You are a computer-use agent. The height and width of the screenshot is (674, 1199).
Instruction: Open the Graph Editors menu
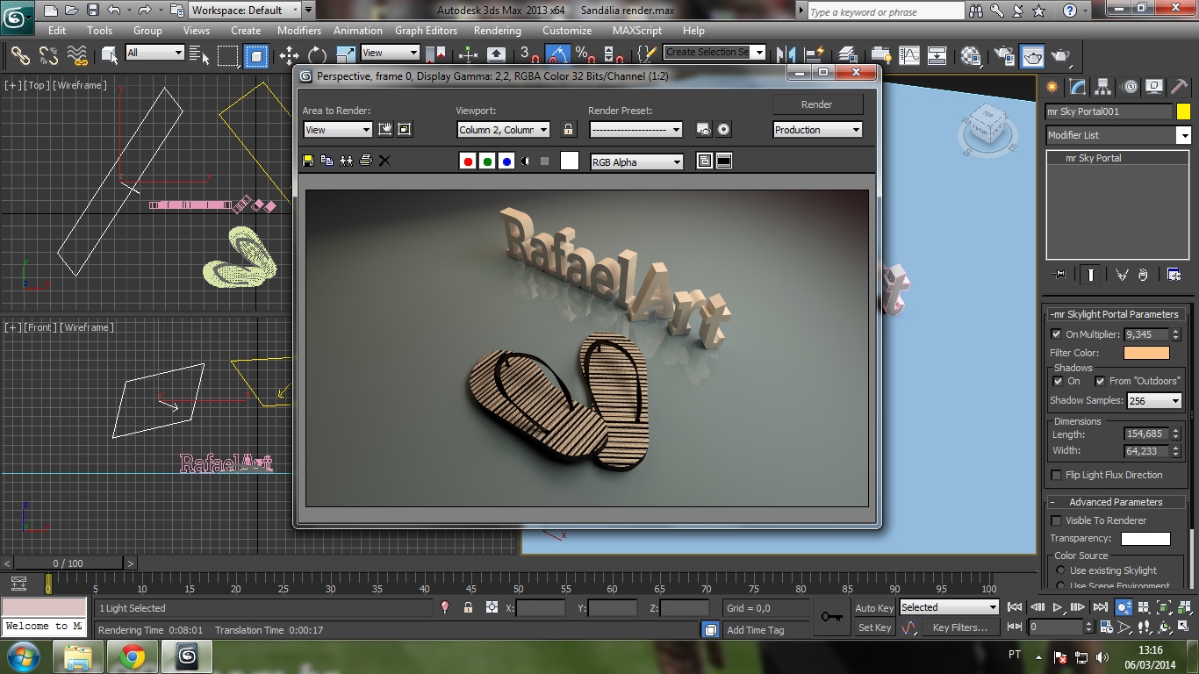[x=426, y=30]
